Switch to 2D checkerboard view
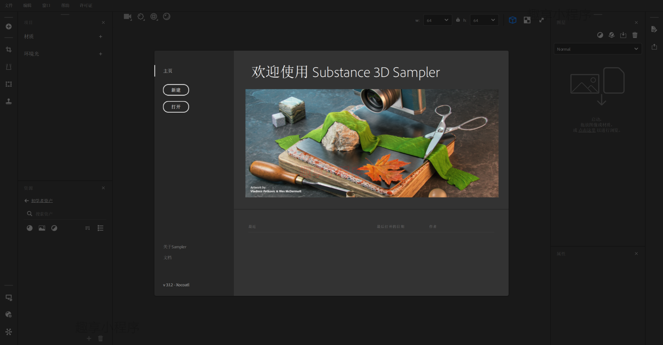This screenshot has height=345, width=663. pos(527,20)
